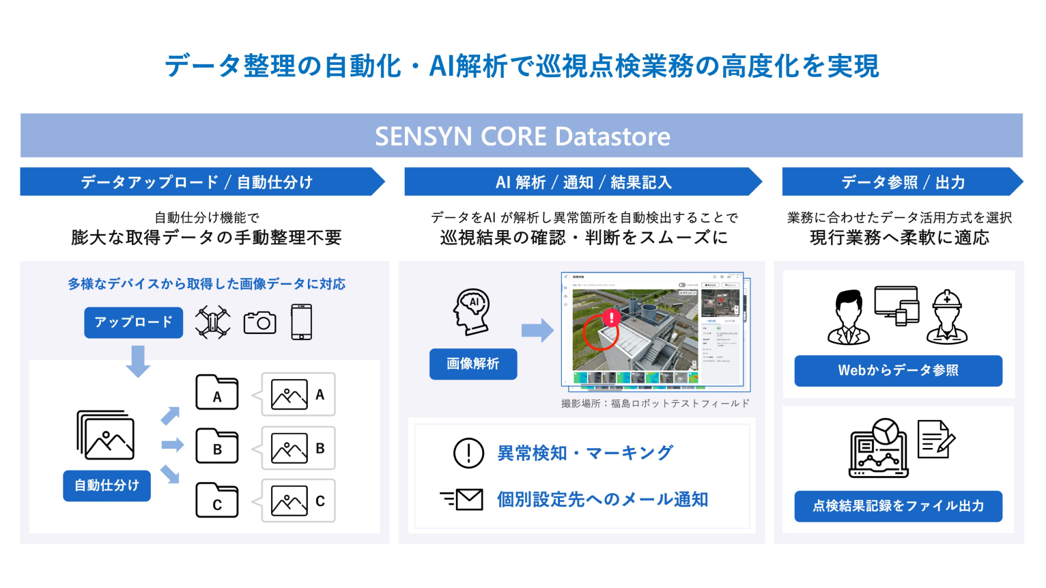This screenshot has height=588, width=1046.
Task: Open folder C icon
Action: (x=217, y=500)
